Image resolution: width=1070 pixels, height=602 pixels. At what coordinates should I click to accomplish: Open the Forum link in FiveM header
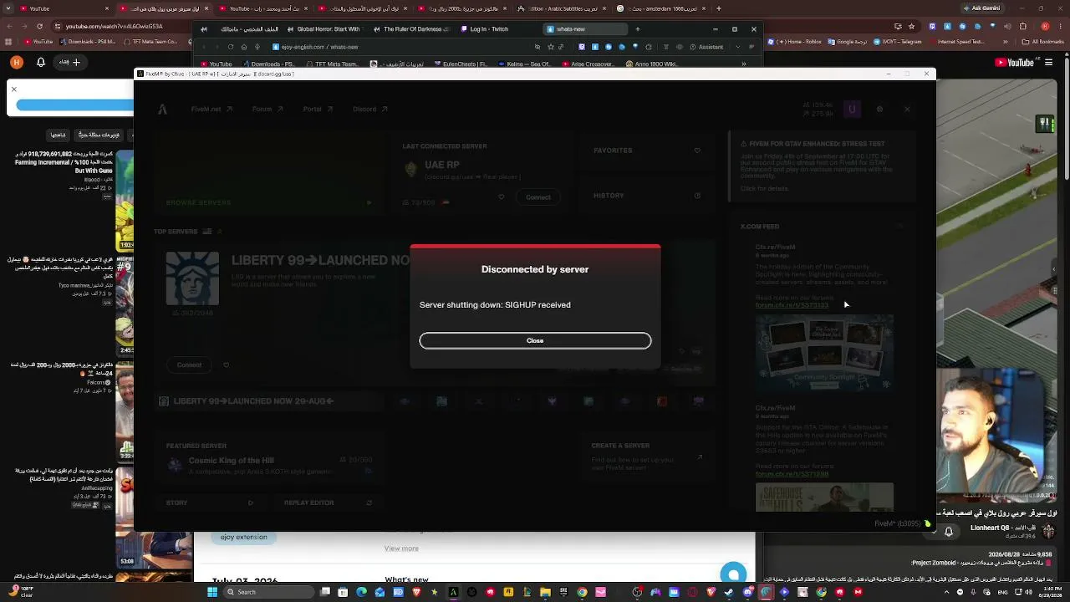(x=267, y=109)
